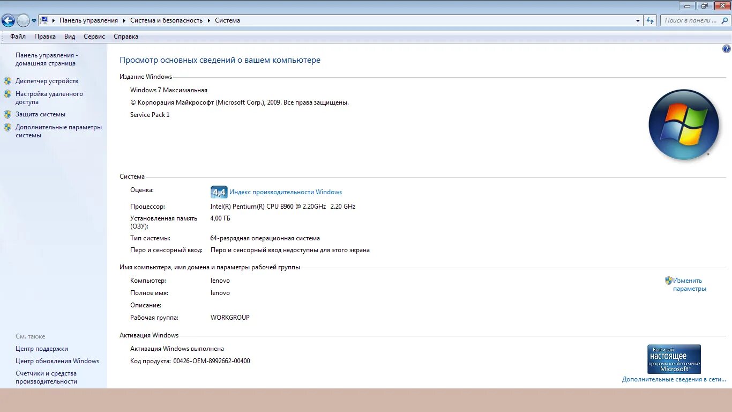
Task: Select the Service Pack 1 text
Action: point(150,115)
